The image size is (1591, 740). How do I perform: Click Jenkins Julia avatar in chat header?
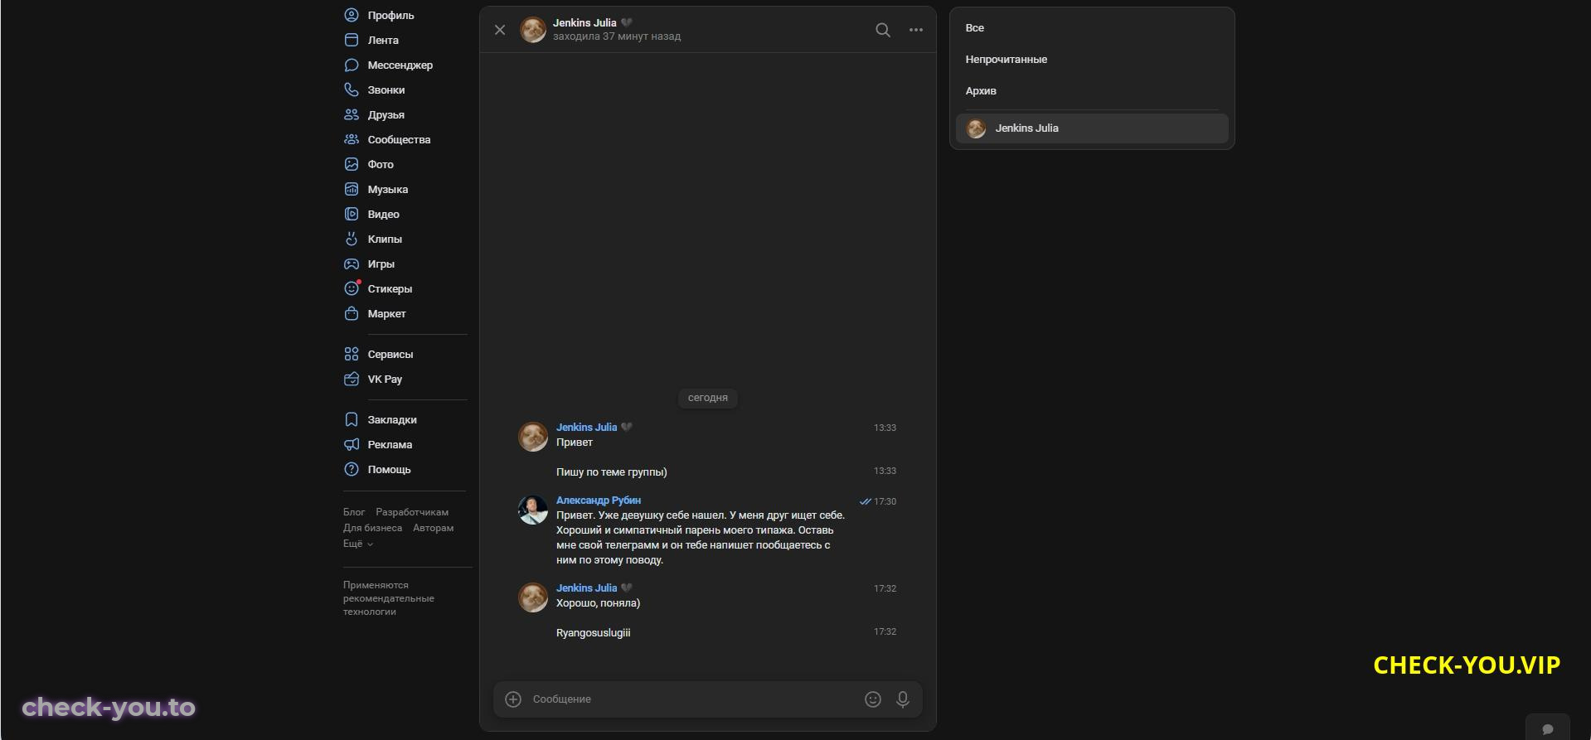click(x=533, y=30)
